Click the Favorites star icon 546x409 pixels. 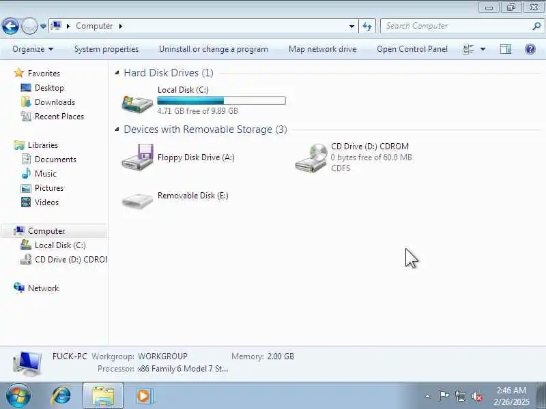click(19, 73)
